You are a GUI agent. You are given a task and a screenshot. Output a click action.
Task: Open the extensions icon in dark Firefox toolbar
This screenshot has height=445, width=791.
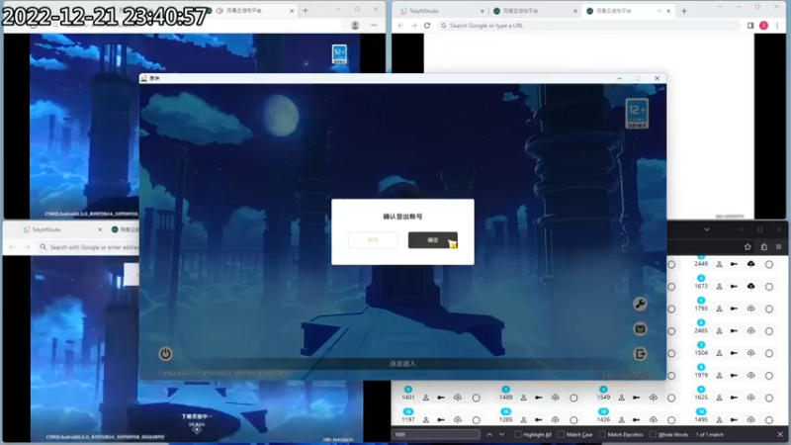pos(763,246)
